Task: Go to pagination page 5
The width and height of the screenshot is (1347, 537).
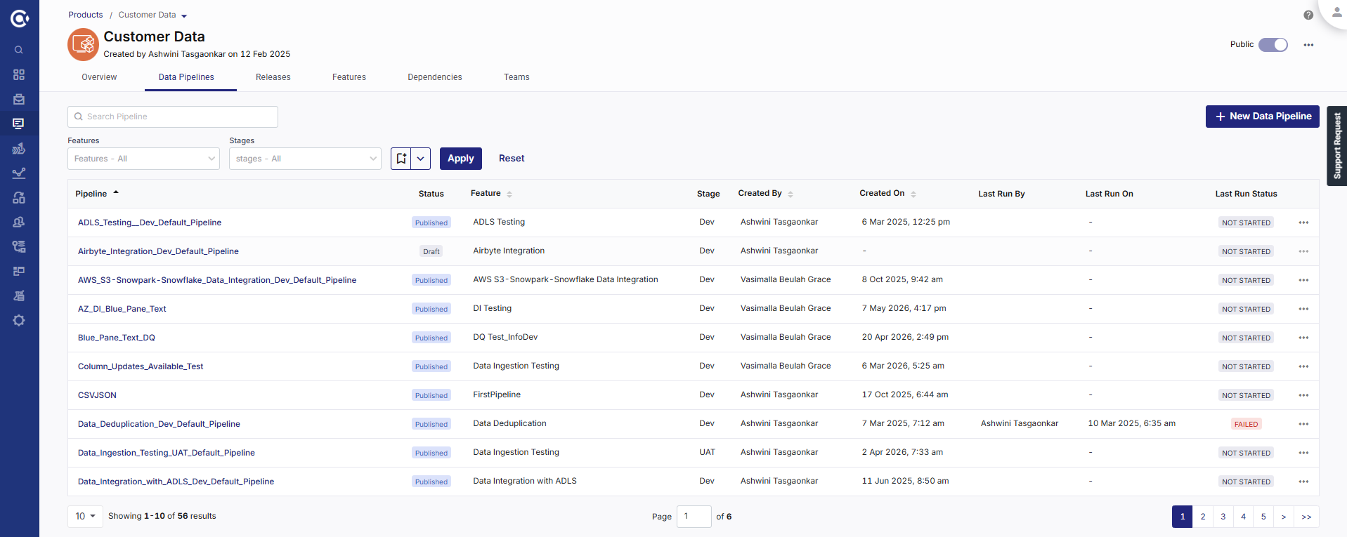Action: [1263, 517]
